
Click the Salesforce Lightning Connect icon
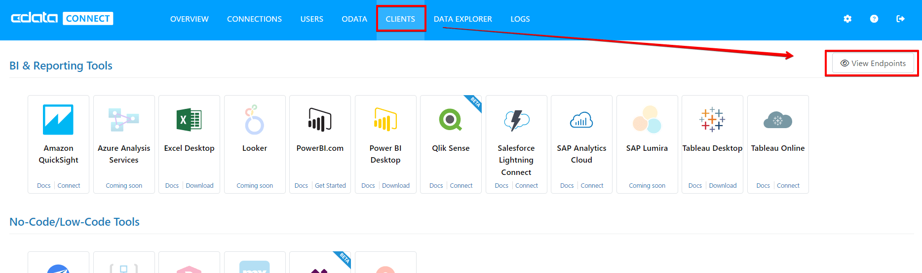[x=516, y=120]
